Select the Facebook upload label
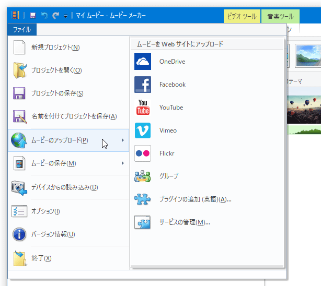 173,85
